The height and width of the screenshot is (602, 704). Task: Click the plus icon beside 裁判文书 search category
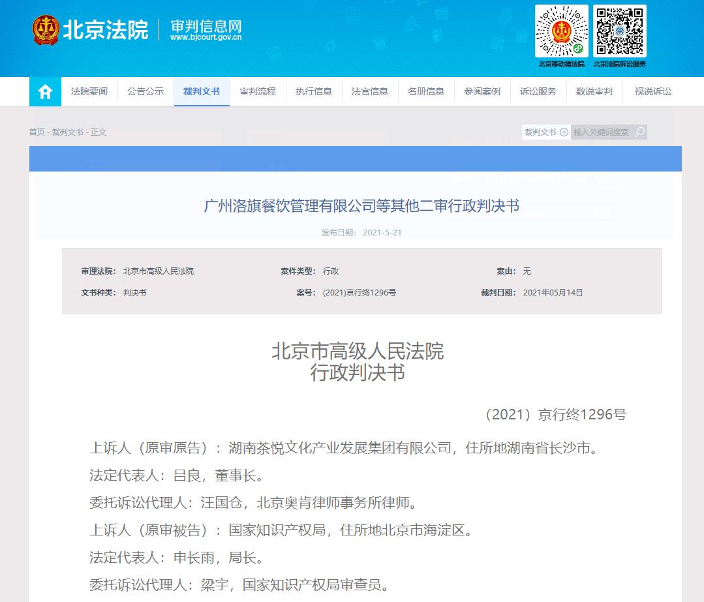564,132
